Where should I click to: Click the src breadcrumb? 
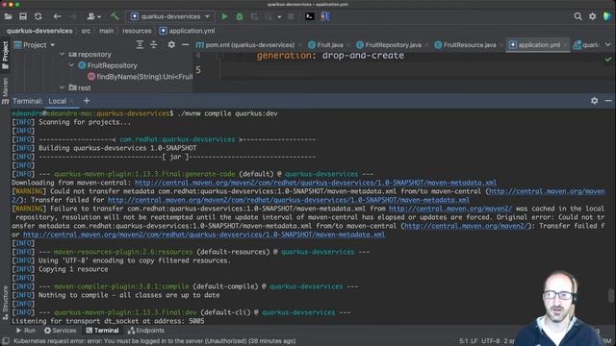[86, 31]
